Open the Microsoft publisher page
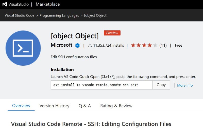The width and height of the screenshot is (203, 130). pyautogui.click(x=61, y=45)
